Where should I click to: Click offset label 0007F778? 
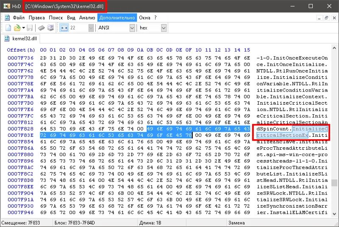point(20,77)
